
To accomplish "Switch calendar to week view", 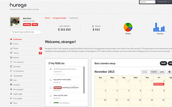I will 162,72.
